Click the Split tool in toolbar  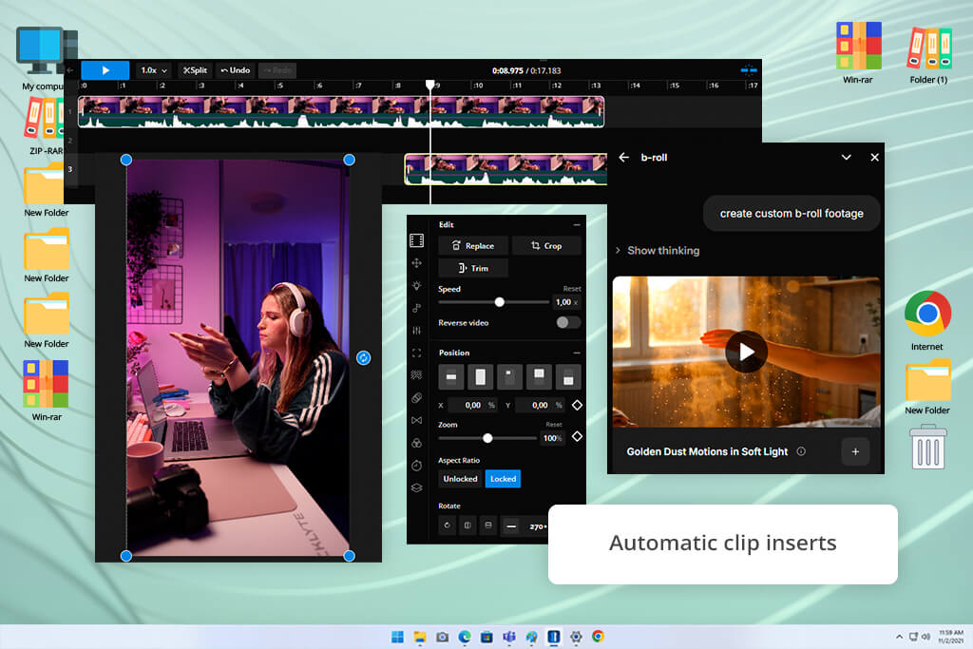pyautogui.click(x=195, y=70)
